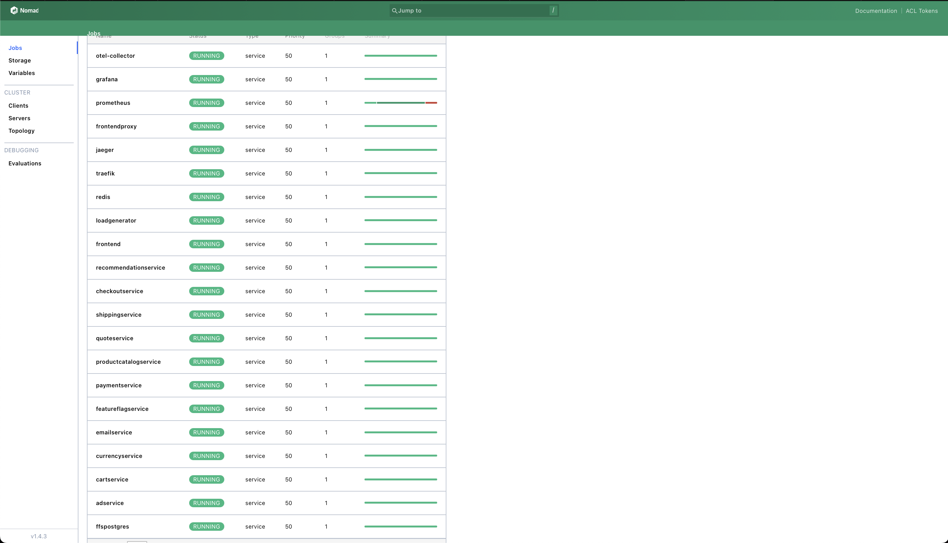948x543 pixels.
Task: Click the search magnifier icon in Jump to
Action: click(395, 10)
